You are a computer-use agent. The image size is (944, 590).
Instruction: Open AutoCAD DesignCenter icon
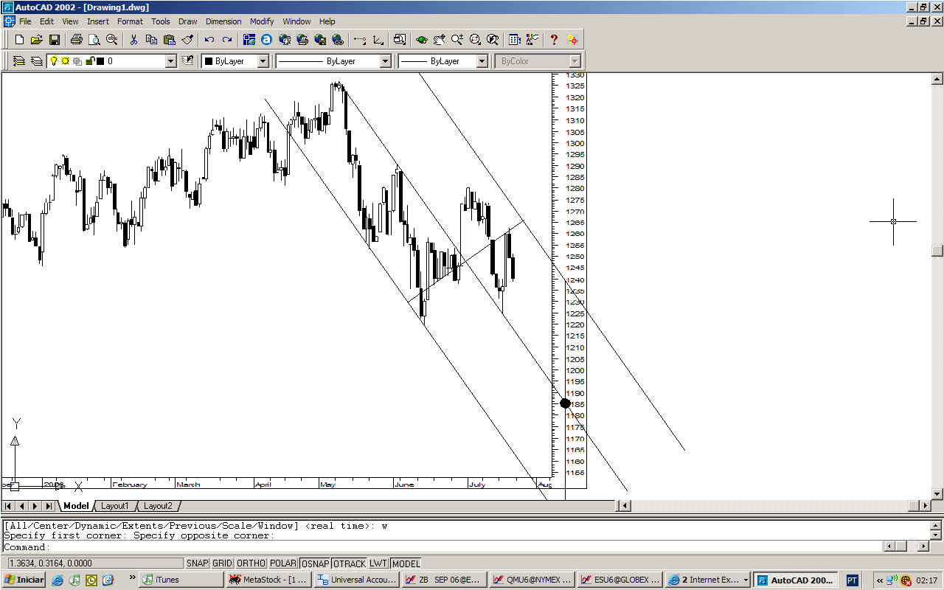(x=532, y=40)
